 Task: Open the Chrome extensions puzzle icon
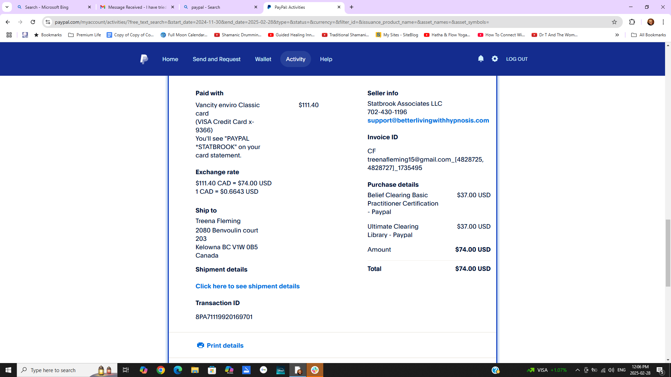click(x=632, y=22)
